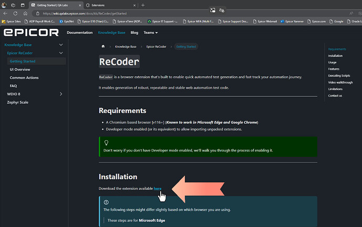The height and width of the screenshot is (227, 362).
Task: Open the Teams dropdown menu
Action: click(150, 33)
